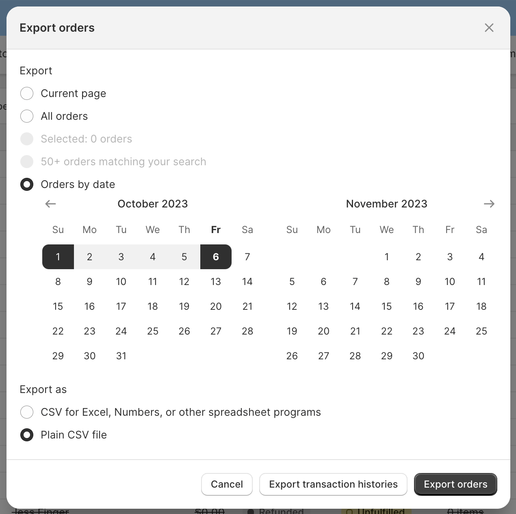This screenshot has width=516, height=514.
Task: Click October 20 date cell
Action: [216, 306]
